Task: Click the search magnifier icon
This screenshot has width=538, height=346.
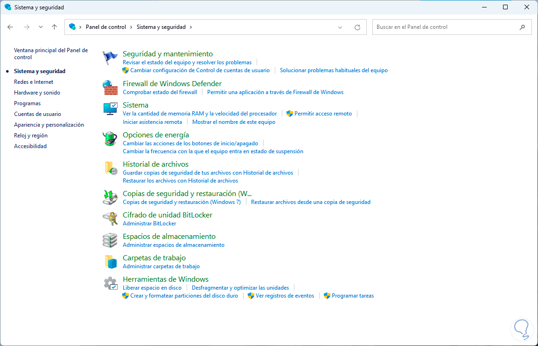Action: point(522,27)
